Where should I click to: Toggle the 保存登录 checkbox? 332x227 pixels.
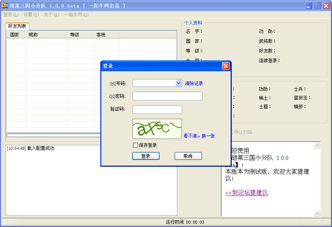135,145
